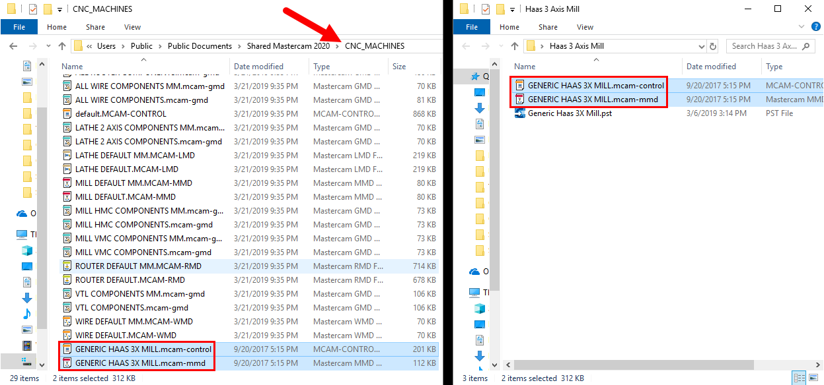Viewport: 824px width, 385px height.
Task: Select GENERIC HAAS 3X MILL.mcam-control in CNC_MACHINES
Action: [143, 349]
